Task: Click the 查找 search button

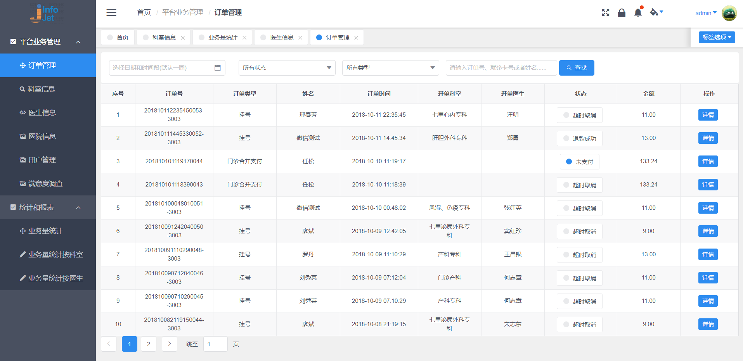Action: coord(576,68)
